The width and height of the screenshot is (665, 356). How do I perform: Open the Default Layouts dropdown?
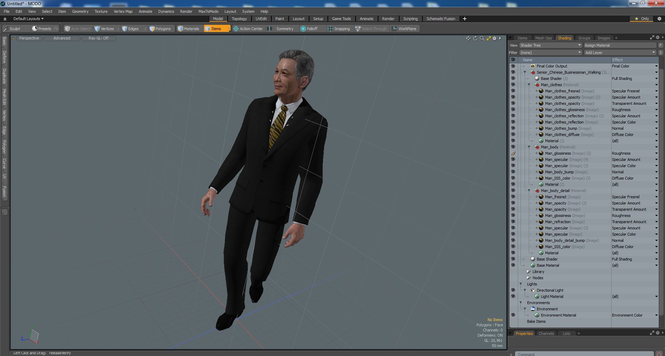[28, 19]
